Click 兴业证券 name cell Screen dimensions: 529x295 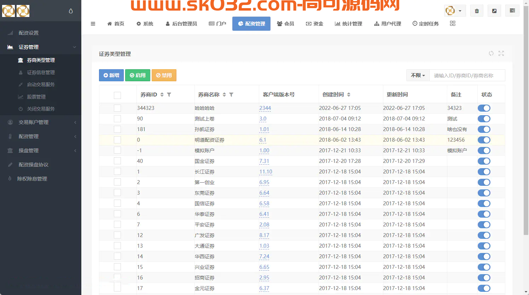pos(205,267)
